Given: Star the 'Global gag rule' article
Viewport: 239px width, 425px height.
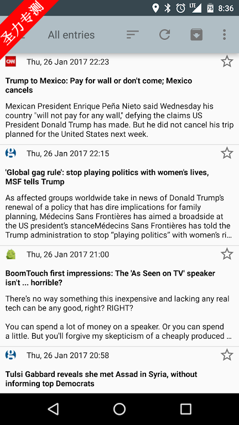Looking at the screenshot, I should click(227, 153).
